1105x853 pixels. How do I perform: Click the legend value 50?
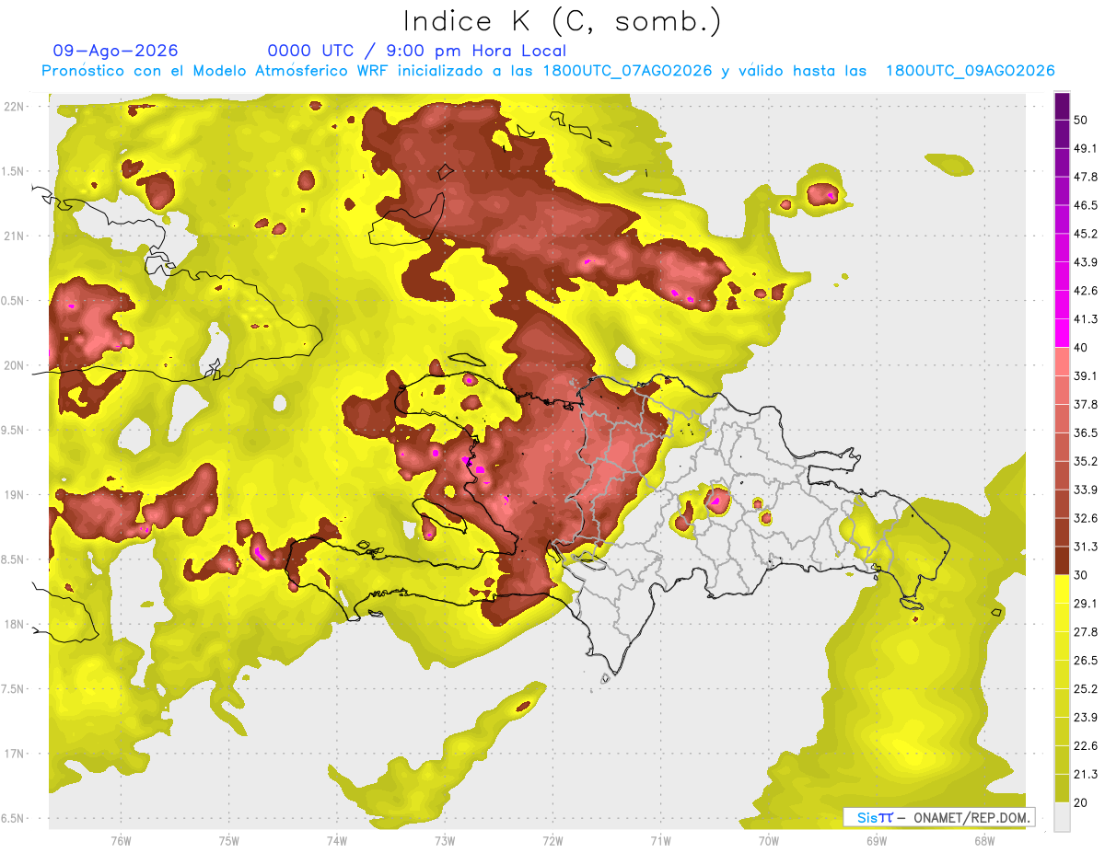[x=1081, y=120]
